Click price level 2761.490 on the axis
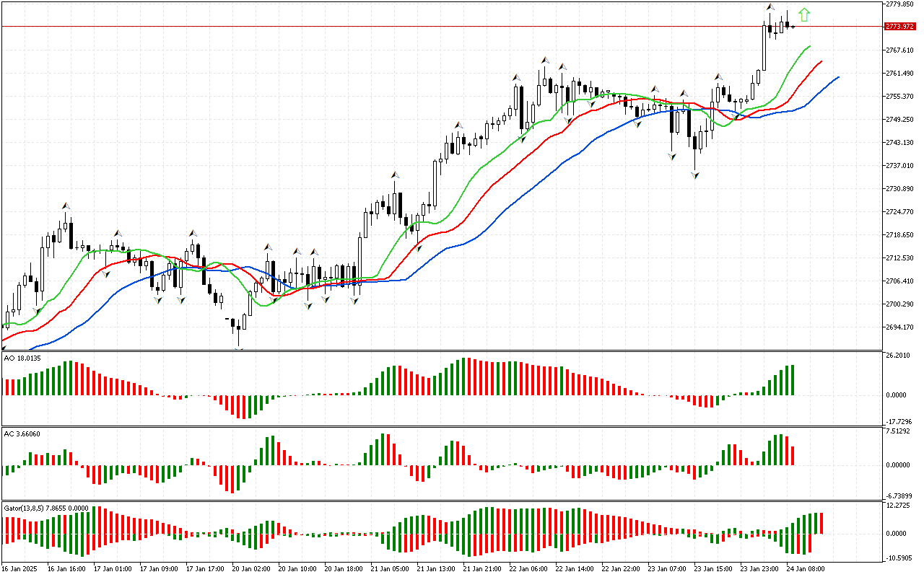The image size is (924, 577). [899, 74]
